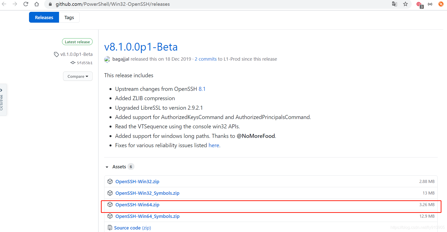This screenshot has width=447, height=232.
Task: Click the package icon beside OpenSSH-Win32.zip
Action: coord(110,181)
